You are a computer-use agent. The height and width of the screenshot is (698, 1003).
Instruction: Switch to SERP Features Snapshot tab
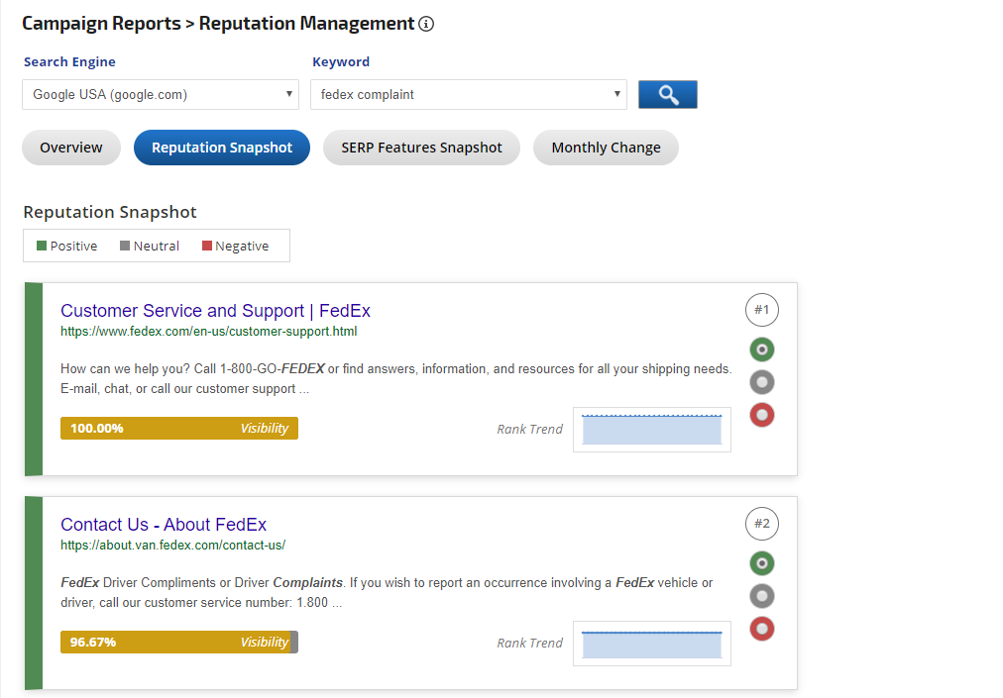[420, 147]
